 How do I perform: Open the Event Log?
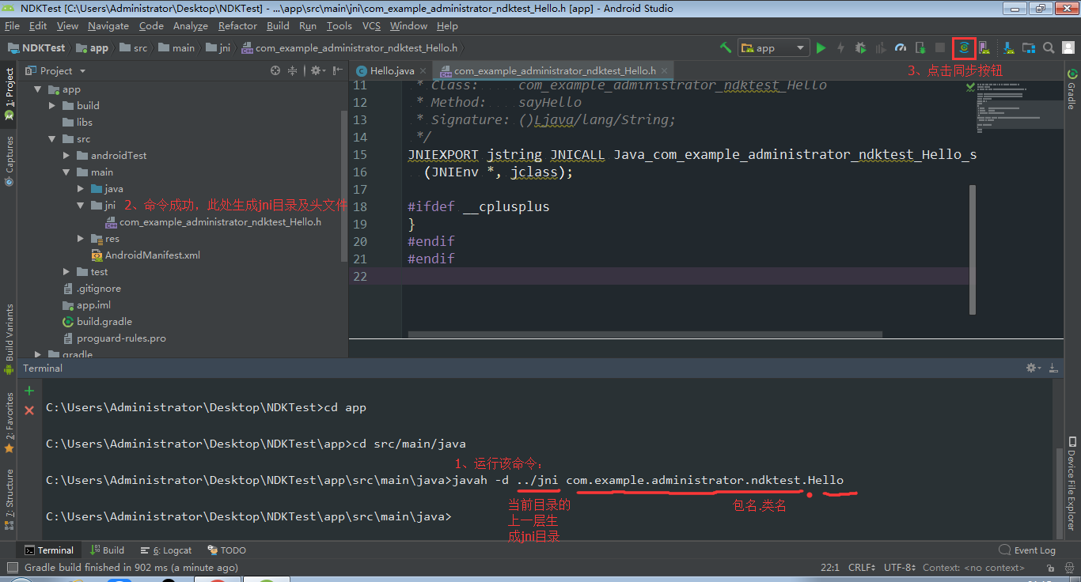[x=1027, y=550]
